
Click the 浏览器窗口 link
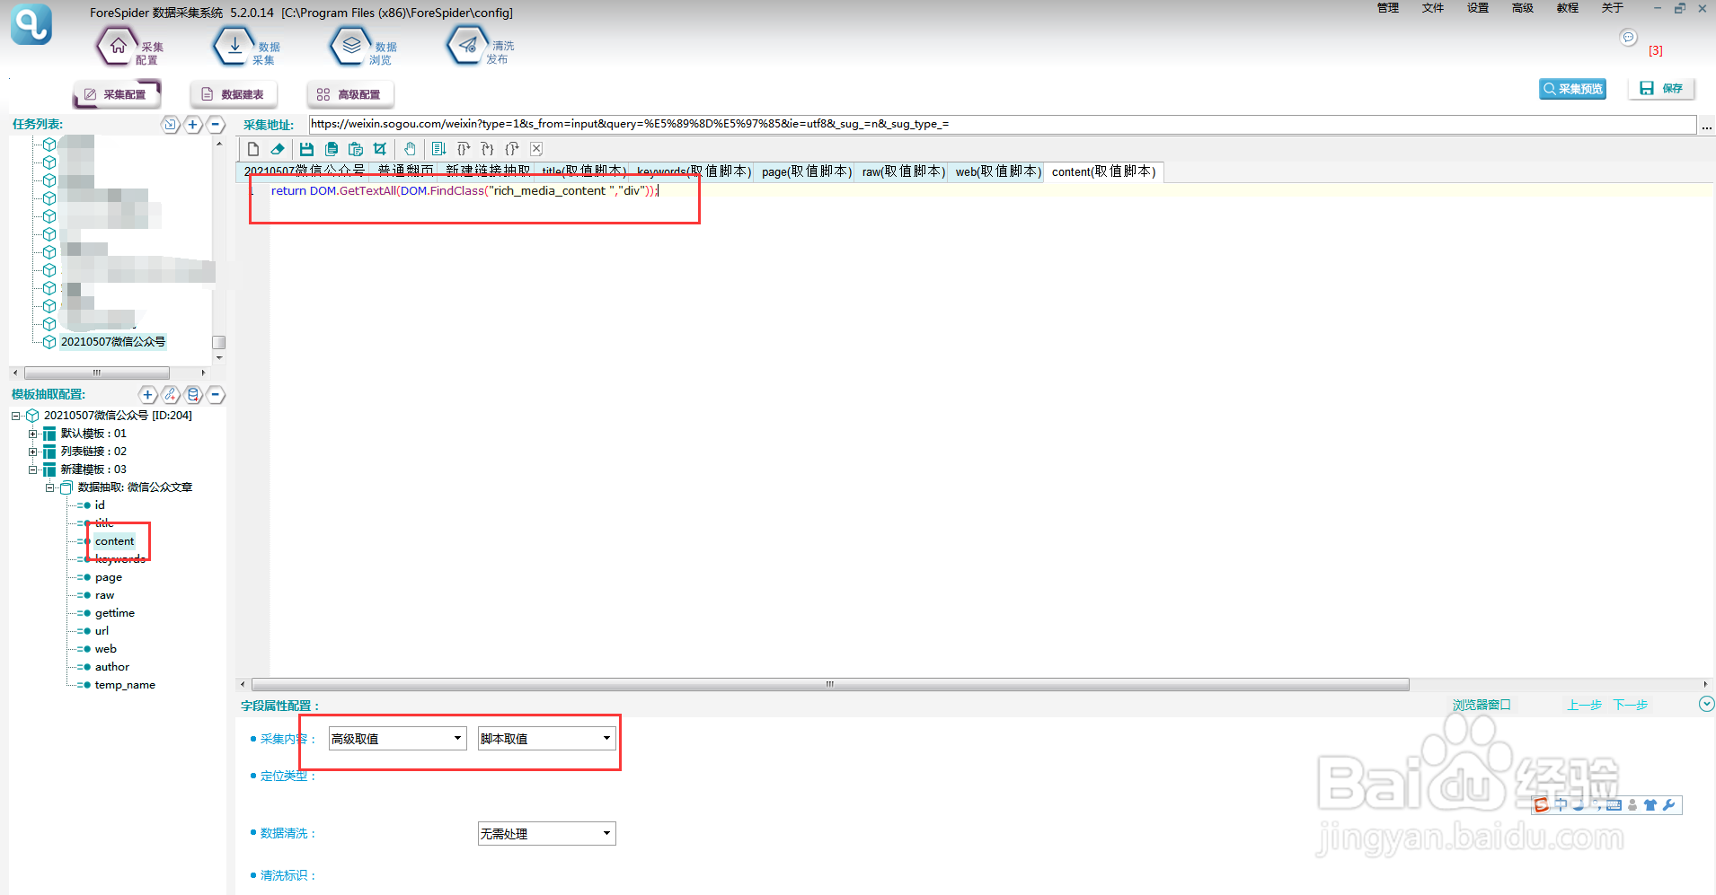point(1482,706)
